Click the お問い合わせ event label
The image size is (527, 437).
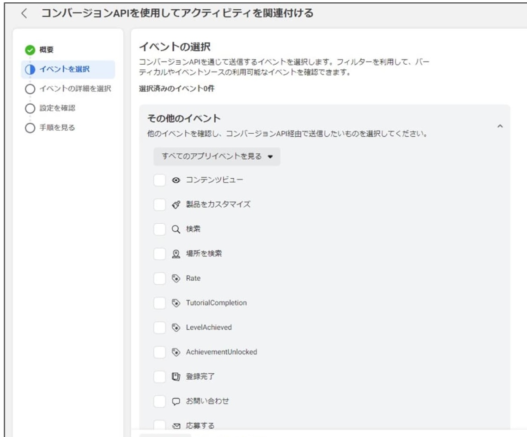[x=207, y=401]
